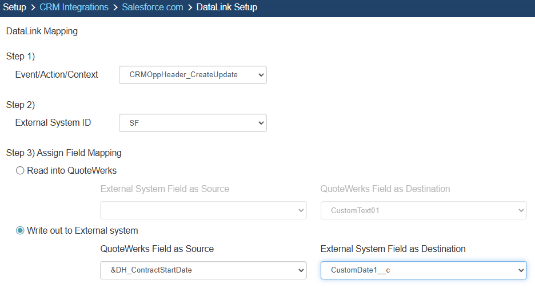
Task: Click the 'Step 3) Assign Field Mapping' text
Action: tap(64, 153)
